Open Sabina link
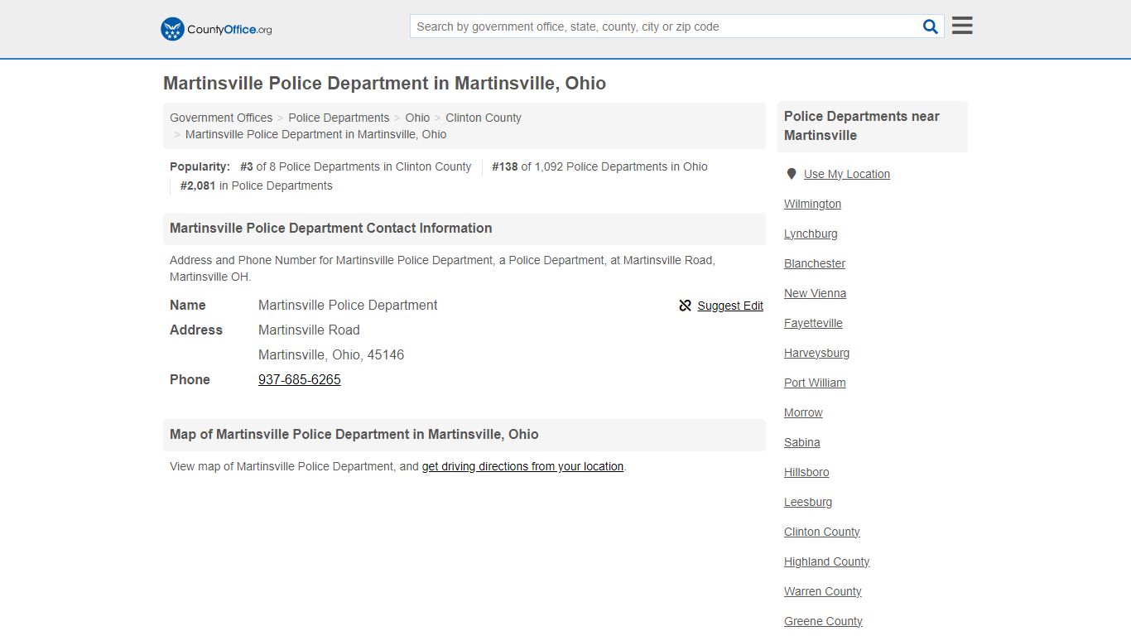The image size is (1131, 636). (x=802, y=442)
